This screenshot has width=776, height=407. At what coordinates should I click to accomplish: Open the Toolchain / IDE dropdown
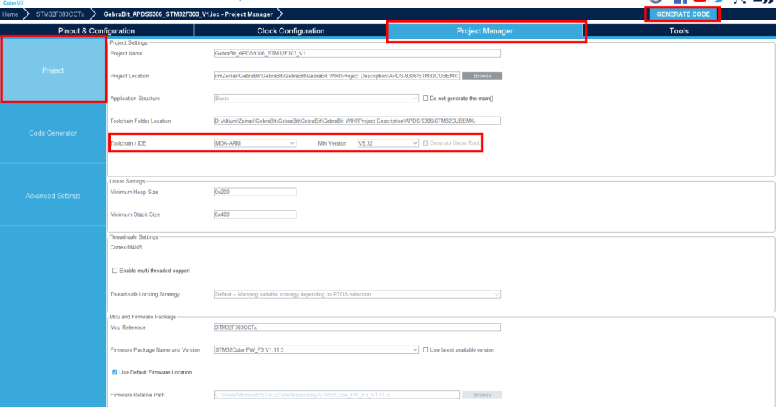point(255,143)
